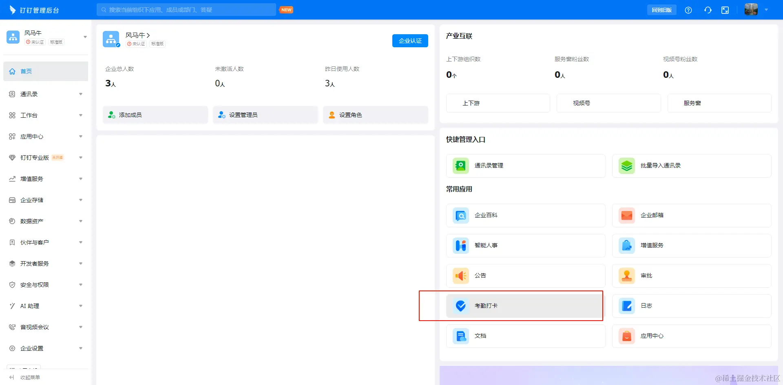This screenshot has width=783, height=385.
Task: Click the 安全与权限 shield icon
Action: pos(12,285)
